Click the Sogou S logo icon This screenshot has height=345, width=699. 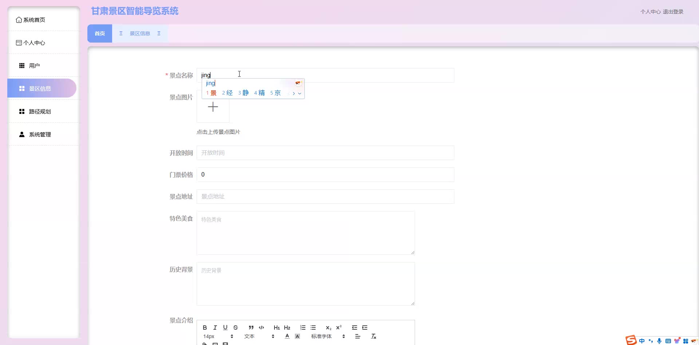tap(631, 340)
